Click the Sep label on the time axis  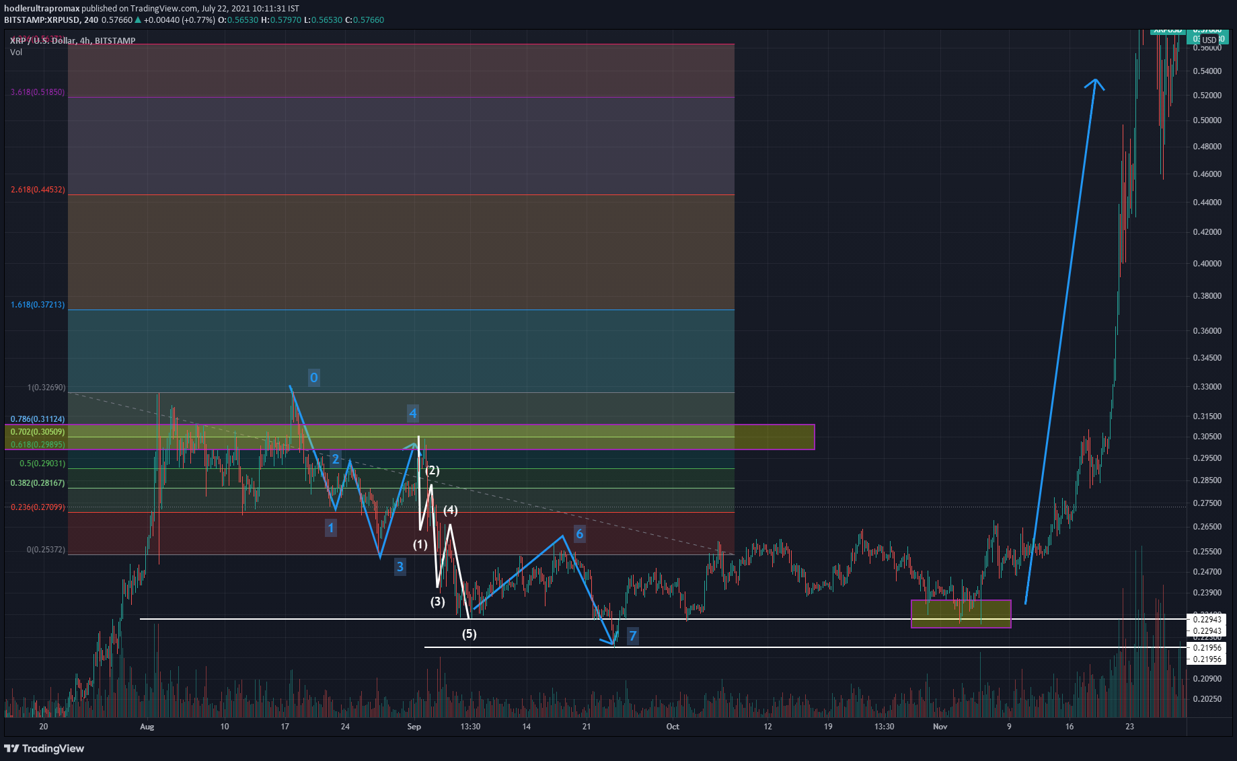pos(414,727)
